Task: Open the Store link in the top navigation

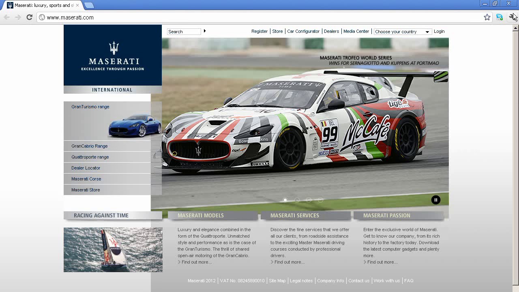Action: click(277, 31)
